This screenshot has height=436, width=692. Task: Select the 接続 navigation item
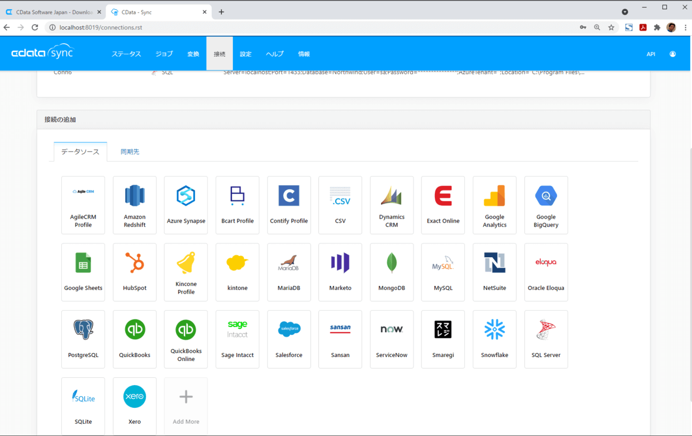coord(220,54)
